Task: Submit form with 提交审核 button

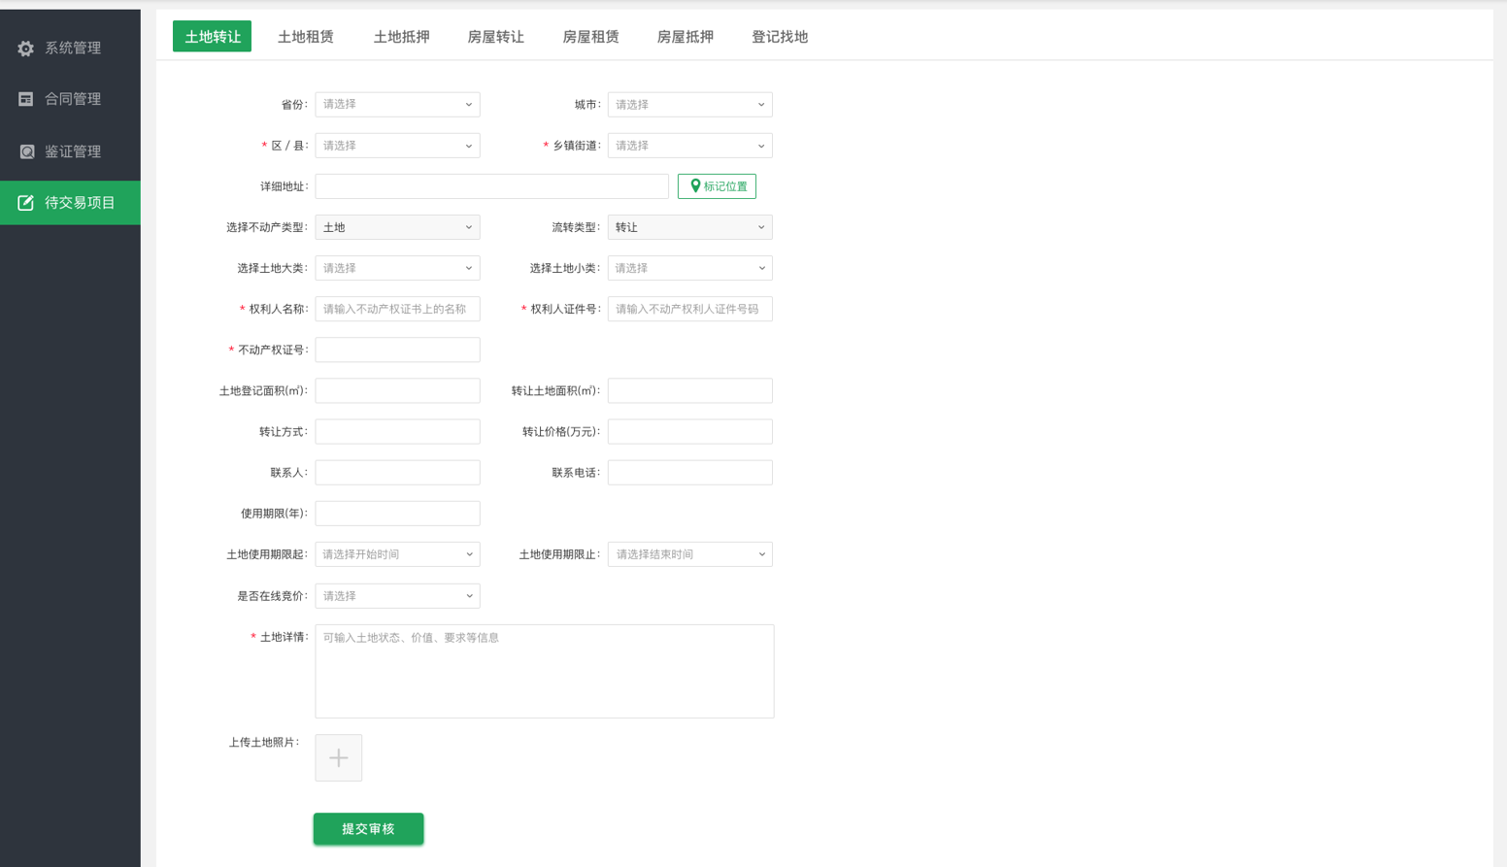Action: pos(368,829)
